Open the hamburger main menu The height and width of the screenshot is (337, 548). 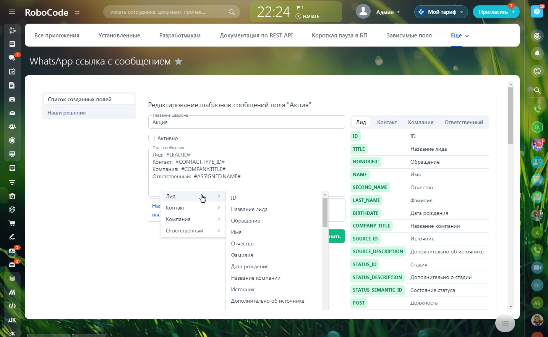(x=12, y=12)
